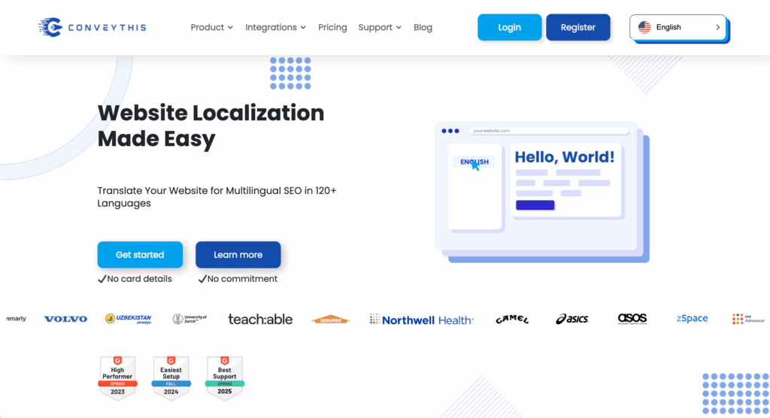Click the Login button
The image size is (770, 418).
[x=509, y=27]
